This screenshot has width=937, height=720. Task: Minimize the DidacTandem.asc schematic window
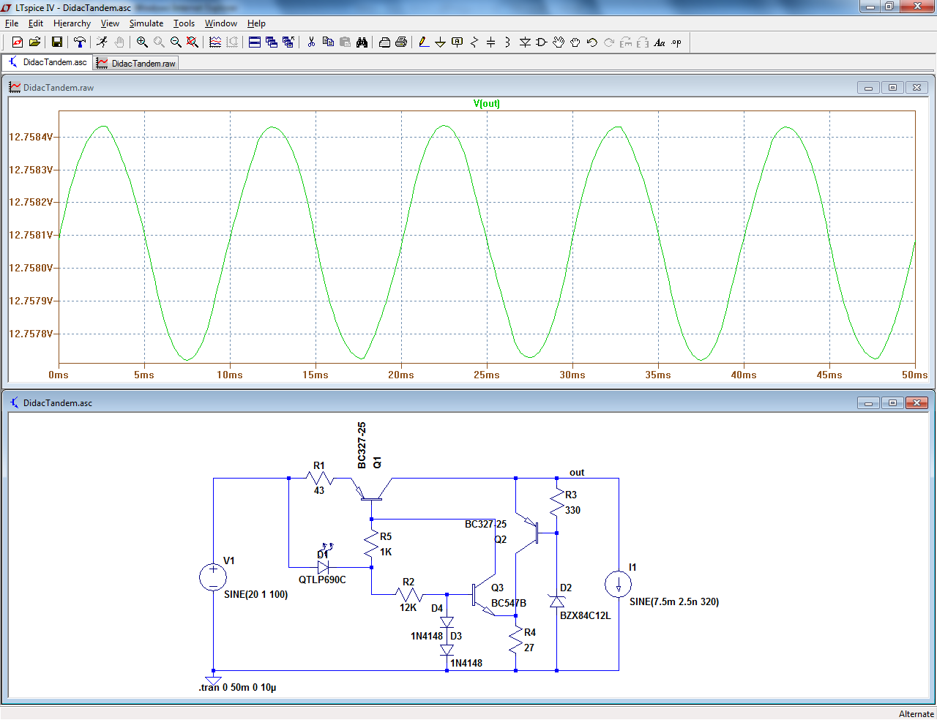(x=868, y=403)
